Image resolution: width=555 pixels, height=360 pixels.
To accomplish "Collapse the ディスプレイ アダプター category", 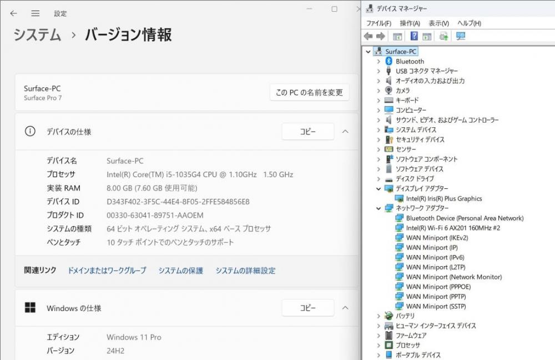I will tap(379, 188).
